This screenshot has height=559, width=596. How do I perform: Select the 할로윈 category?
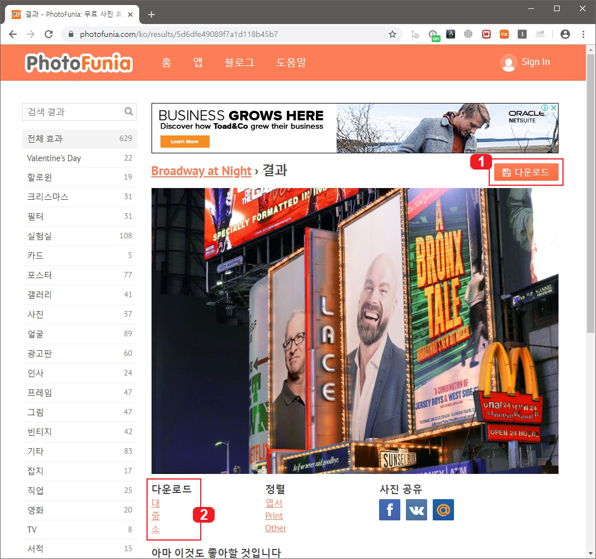click(80, 177)
